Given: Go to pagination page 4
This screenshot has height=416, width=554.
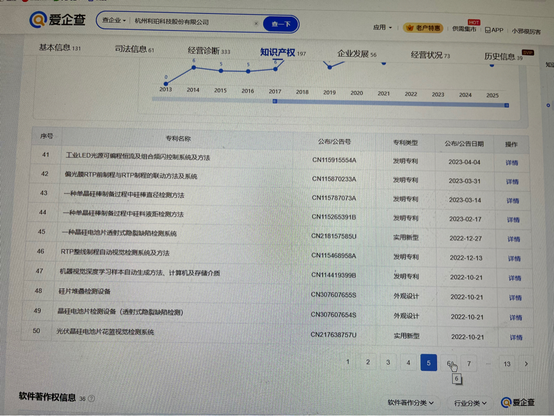Looking at the screenshot, I should point(408,362).
